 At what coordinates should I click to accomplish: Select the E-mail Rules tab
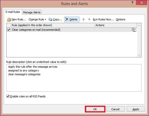[x=13, y=12]
